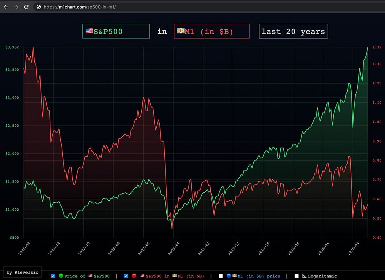Viewport: 385px width, 280px height.
Task: Click the logarithmic chart icon
Action: 304,276
